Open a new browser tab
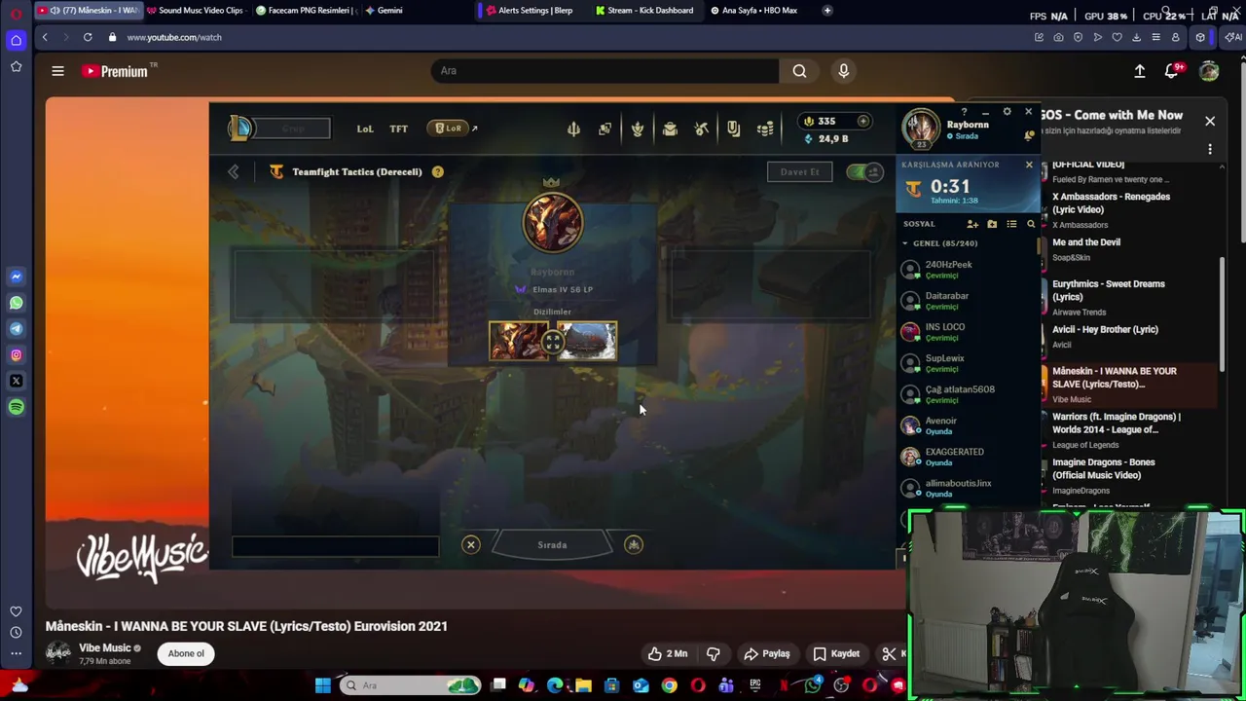 (x=827, y=11)
